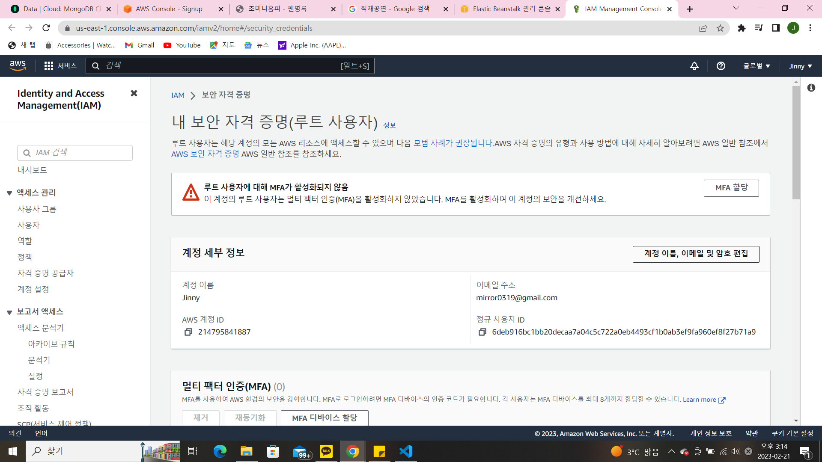Open the Chrome media control icon
The width and height of the screenshot is (822, 462).
759,28
